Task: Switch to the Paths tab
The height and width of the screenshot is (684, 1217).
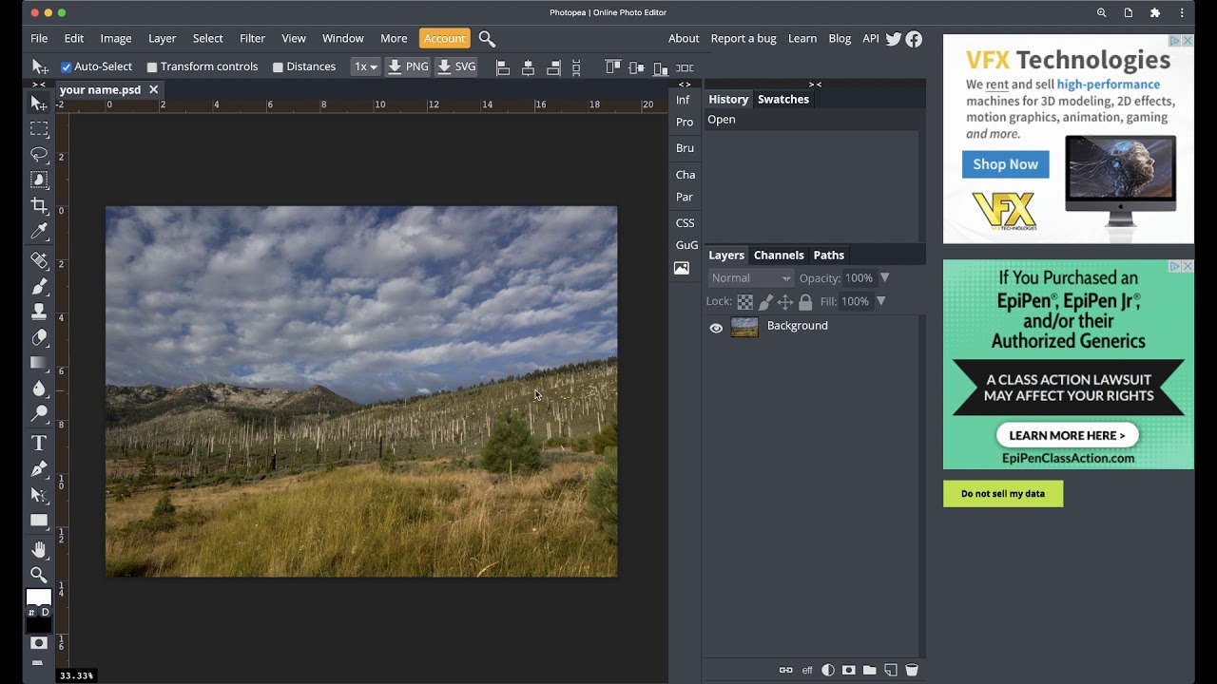Action: (x=829, y=255)
